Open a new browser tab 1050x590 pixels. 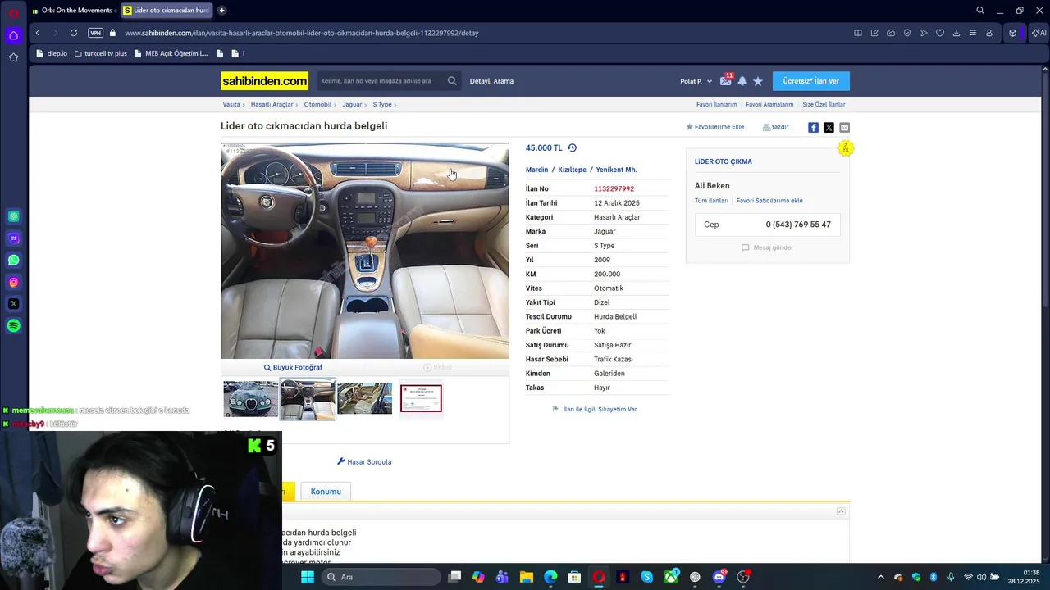pyautogui.click(x=222, y=11)
